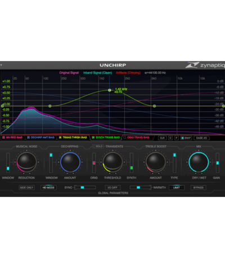Click the Treble Boost AMOUNT knob
The height and width of the screenshot is (258, 225).
[x=156, y=162]
